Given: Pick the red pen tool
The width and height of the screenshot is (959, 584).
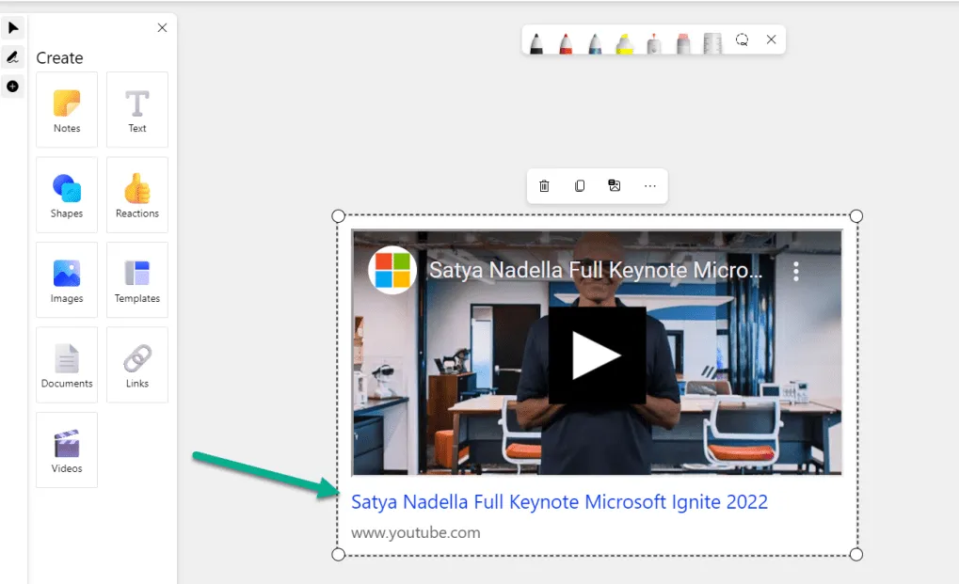Looking at the screenshot, I should click(566, 41).
